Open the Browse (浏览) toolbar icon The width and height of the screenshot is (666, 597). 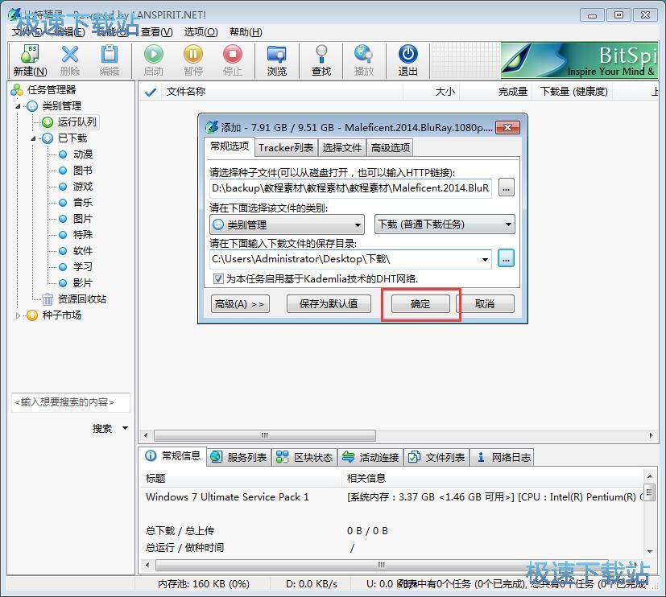click(x=276, y=60)
